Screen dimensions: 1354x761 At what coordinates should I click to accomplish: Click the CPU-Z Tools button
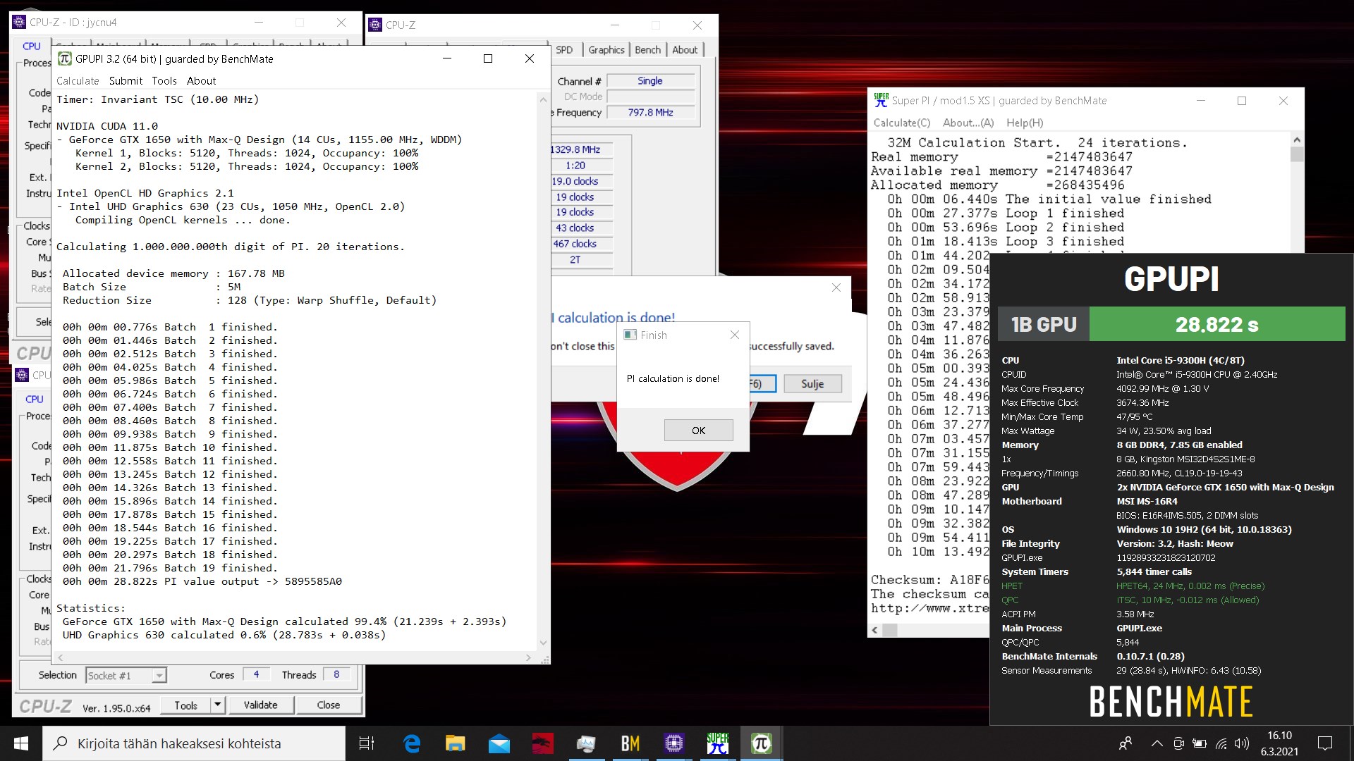point(185,705)
